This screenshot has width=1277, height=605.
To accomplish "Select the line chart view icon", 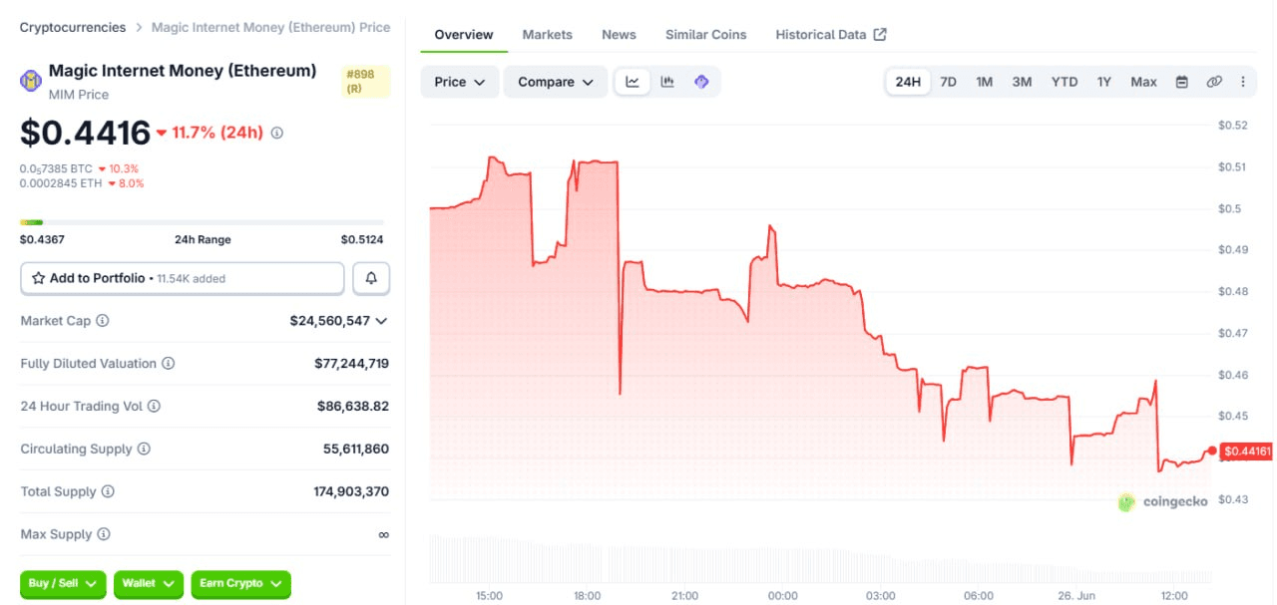I will click(x=633, y=82).
